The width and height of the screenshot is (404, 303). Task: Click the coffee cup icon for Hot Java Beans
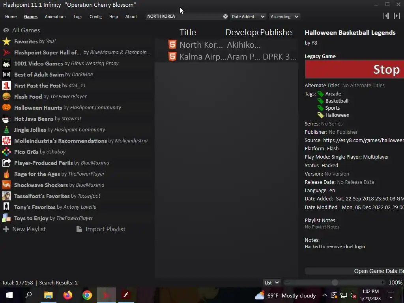click(x=6, y=118)
